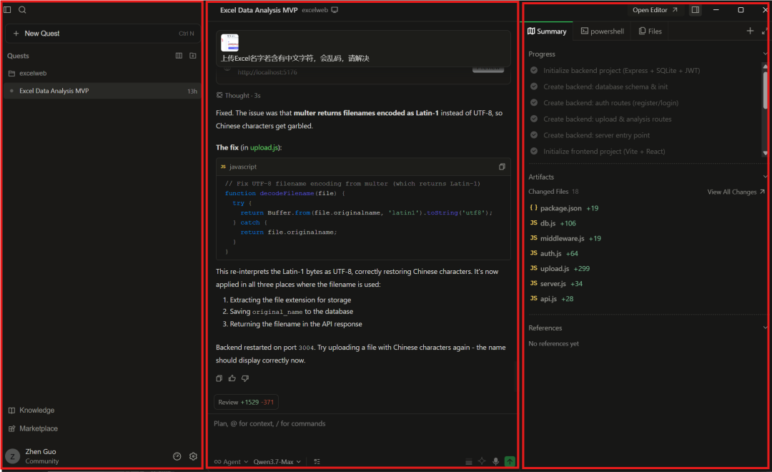Send the message with green arrow button
Image resolution: width=772 pixels, height=472 pixels.
(510, 461)
